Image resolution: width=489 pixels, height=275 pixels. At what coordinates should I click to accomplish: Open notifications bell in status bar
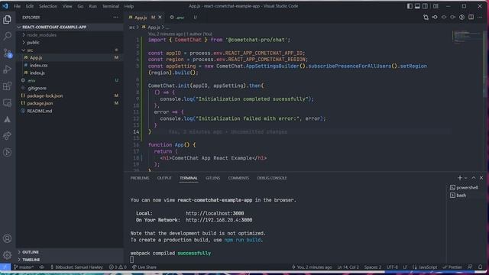[x=481, y=267]
